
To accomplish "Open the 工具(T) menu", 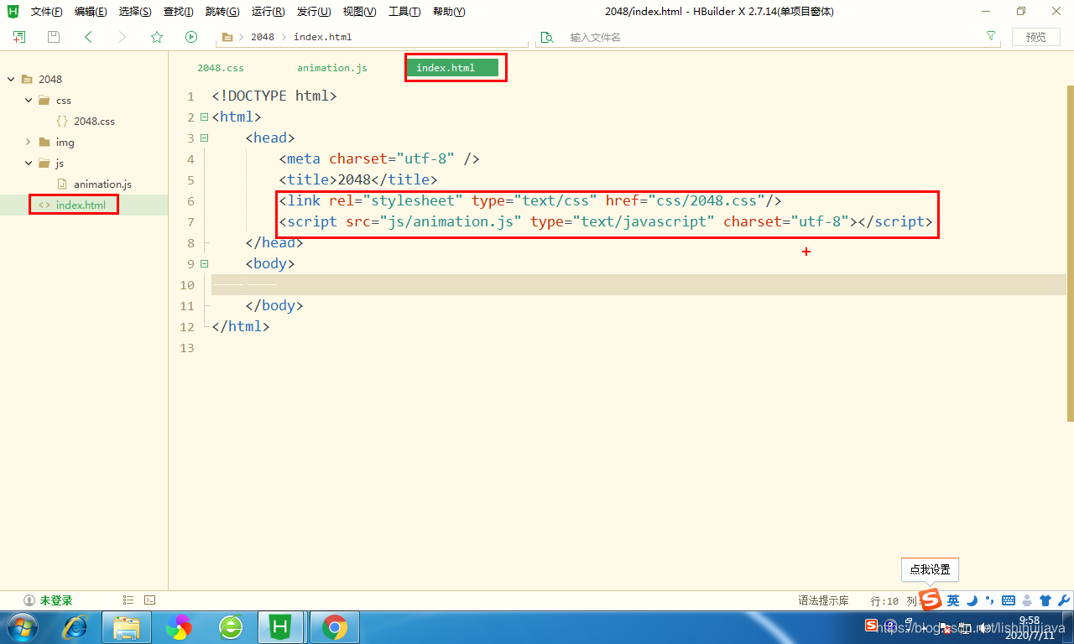I will (404, 12).
